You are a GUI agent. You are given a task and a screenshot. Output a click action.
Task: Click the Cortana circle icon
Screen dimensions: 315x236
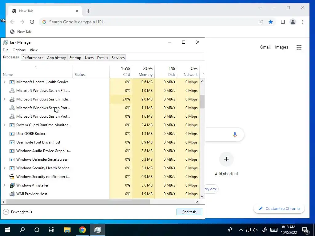pos(37,230)
